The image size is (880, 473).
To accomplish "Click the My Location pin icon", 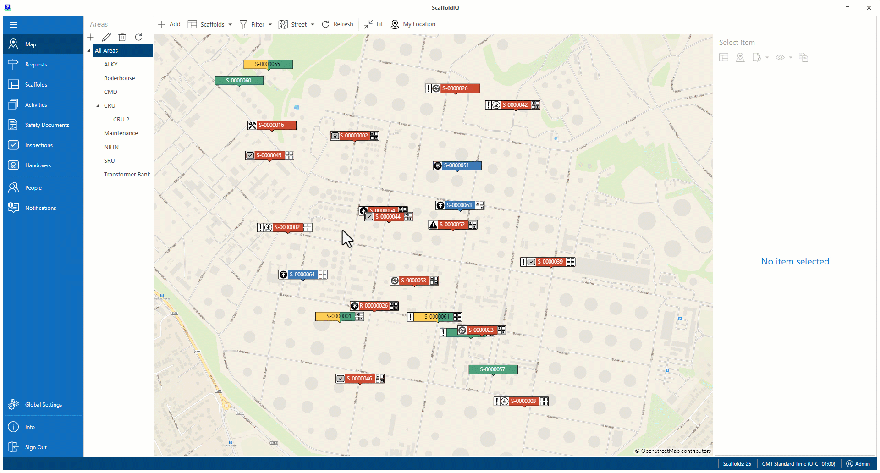I will pos(395,24).
